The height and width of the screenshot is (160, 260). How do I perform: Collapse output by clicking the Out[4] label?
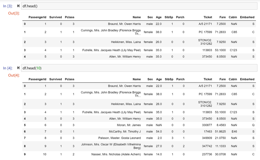(x=14, y=75)
